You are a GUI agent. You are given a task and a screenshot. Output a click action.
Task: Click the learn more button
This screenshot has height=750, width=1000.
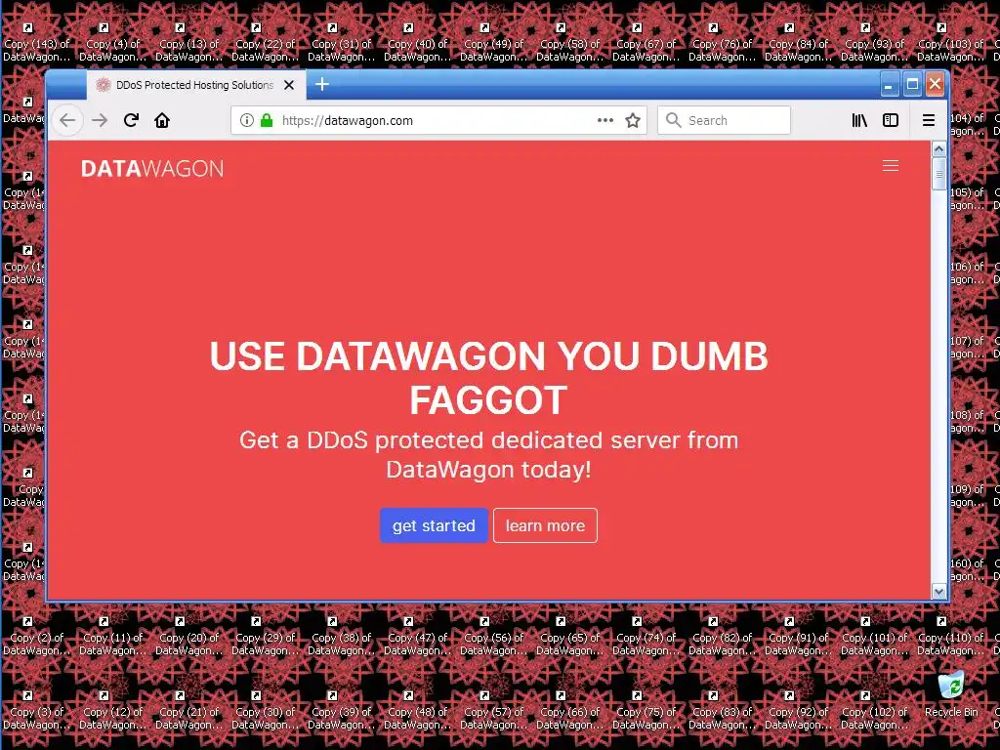tap(545, 525)
